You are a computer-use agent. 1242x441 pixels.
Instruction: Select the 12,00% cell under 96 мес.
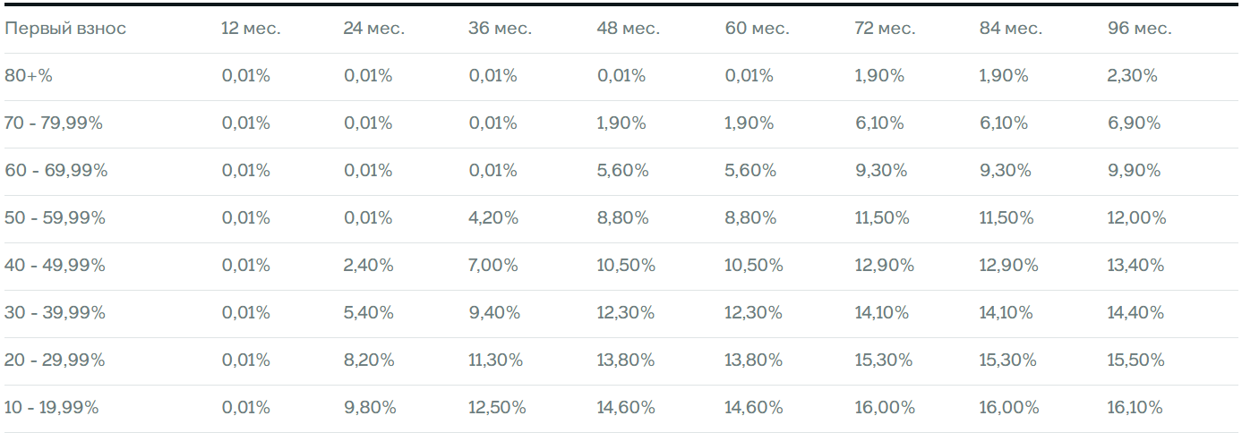coord(1137,218)
